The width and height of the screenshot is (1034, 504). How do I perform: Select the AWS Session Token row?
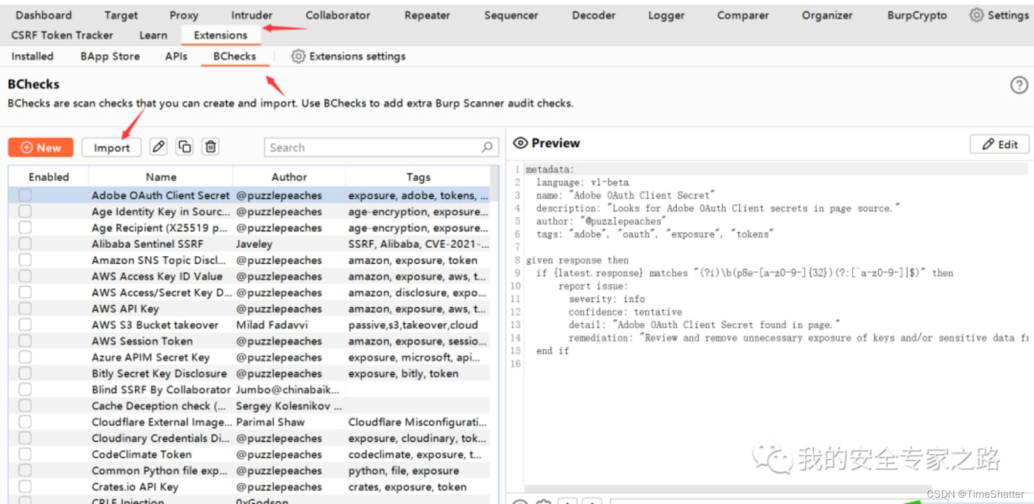coord(249,341)
